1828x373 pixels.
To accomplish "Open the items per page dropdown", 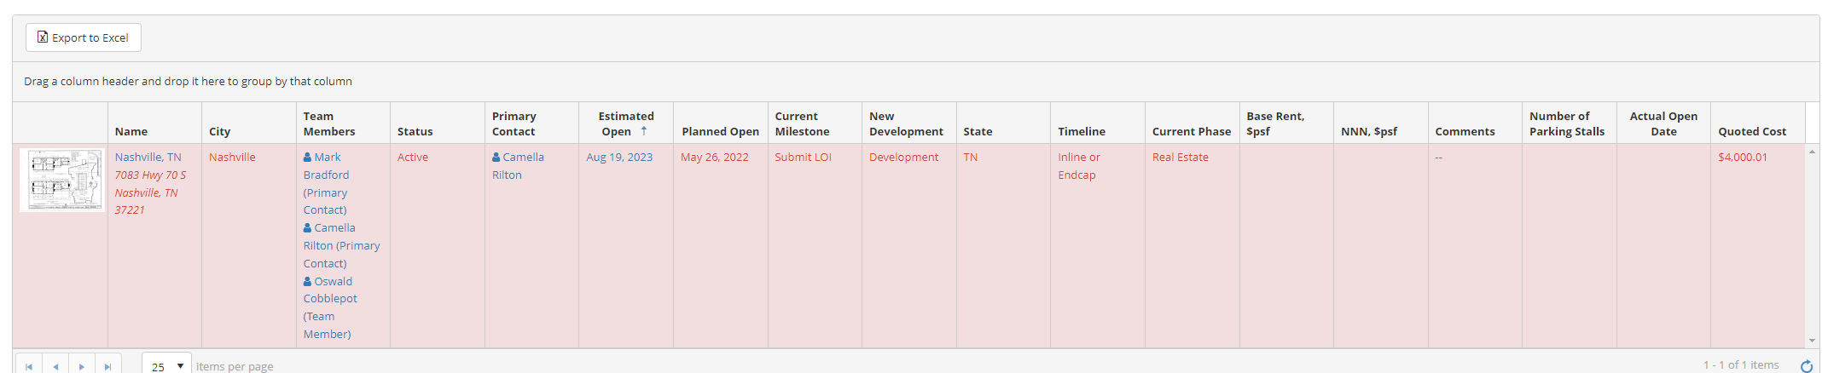I will (x=166, y=366).
